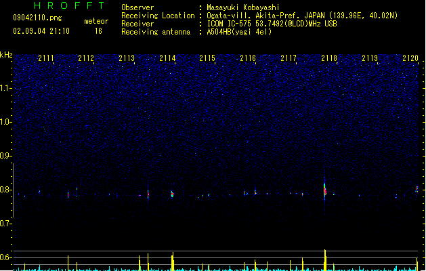Click the 1.1 frequency axis label
426x271 pixels.
(x=5, y=88)
